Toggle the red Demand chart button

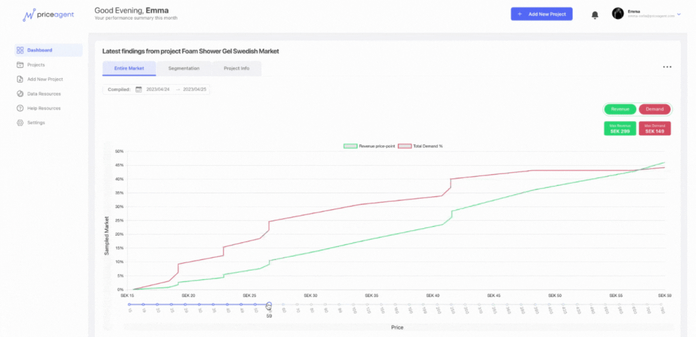click(x=654, y=109)
